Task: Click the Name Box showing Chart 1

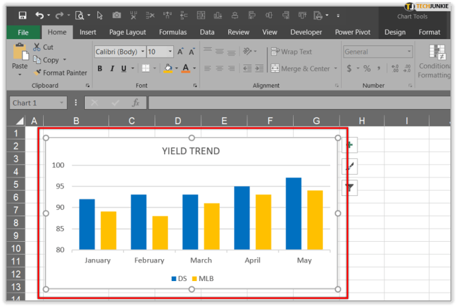Action: click(x=38, y=103)
